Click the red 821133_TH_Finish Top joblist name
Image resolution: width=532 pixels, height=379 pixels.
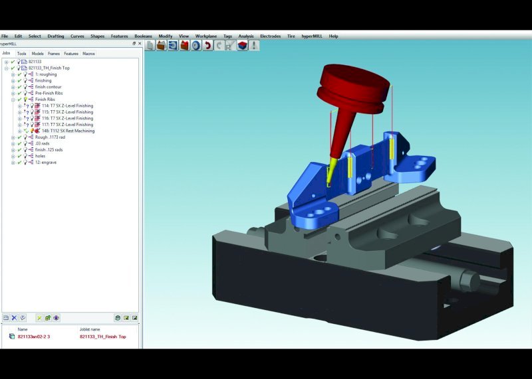tap(103, 337)
